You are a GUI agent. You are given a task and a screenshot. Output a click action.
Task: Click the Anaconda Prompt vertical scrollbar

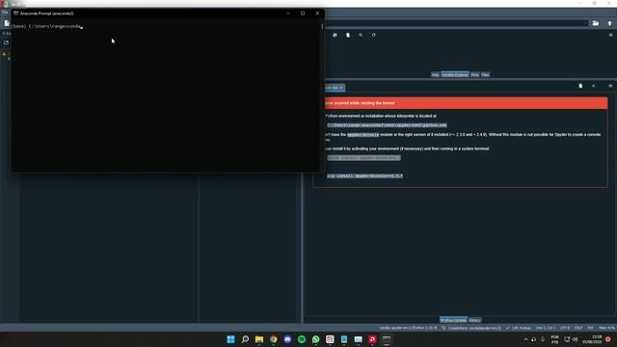[x=322, y=26]
